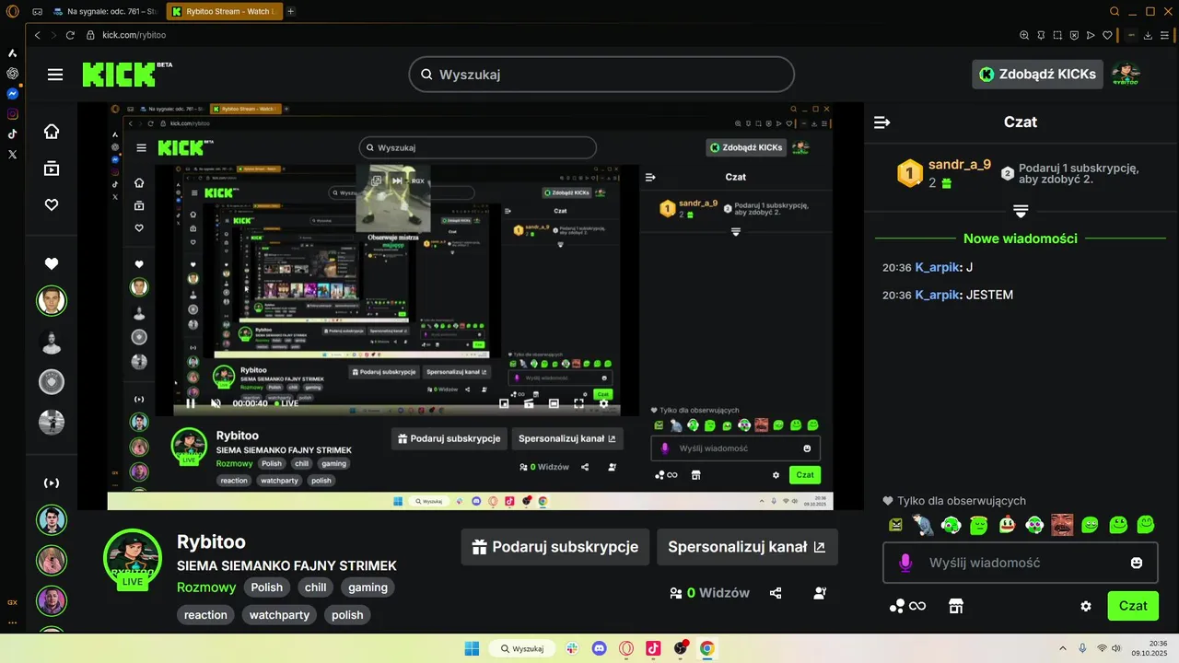Open the emoji picker in message box
This screenshot has width=1179, height=663.
point(1137,563)
